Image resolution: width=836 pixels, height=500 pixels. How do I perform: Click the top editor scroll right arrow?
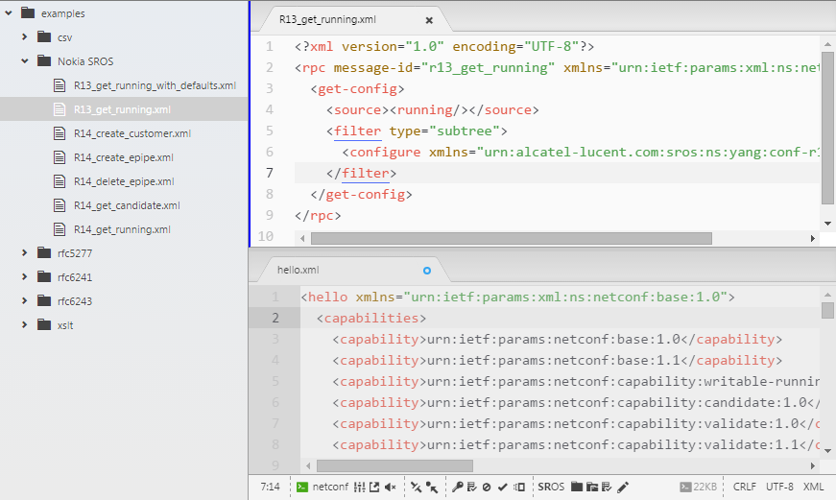812,238
